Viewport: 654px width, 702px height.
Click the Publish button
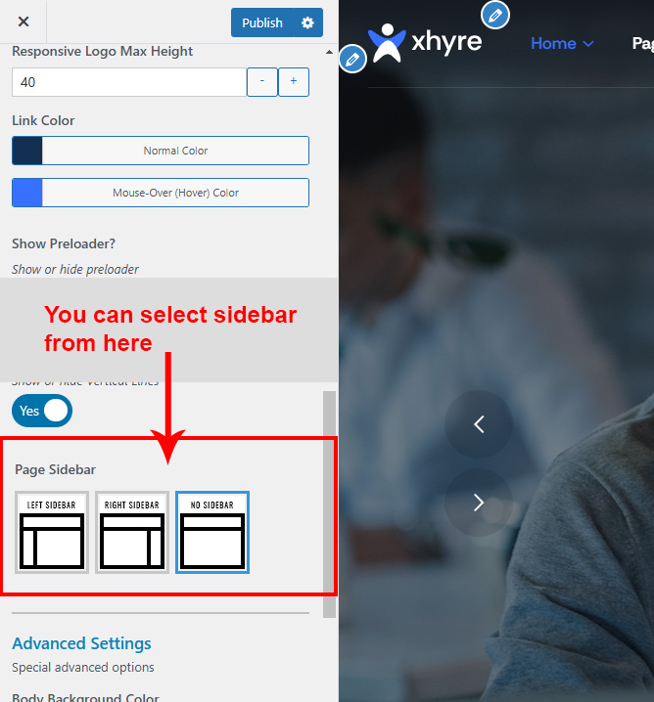coord(261,22)
